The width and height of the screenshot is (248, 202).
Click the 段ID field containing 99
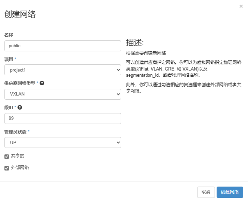63,118
